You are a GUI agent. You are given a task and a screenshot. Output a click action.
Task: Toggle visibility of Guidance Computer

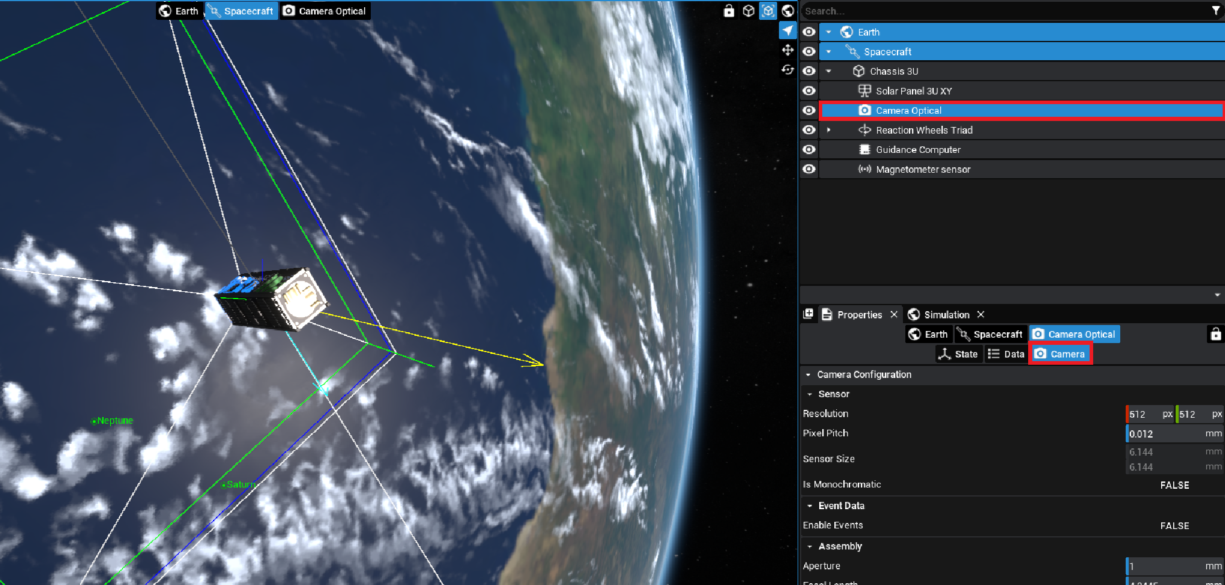click(809, 150)
